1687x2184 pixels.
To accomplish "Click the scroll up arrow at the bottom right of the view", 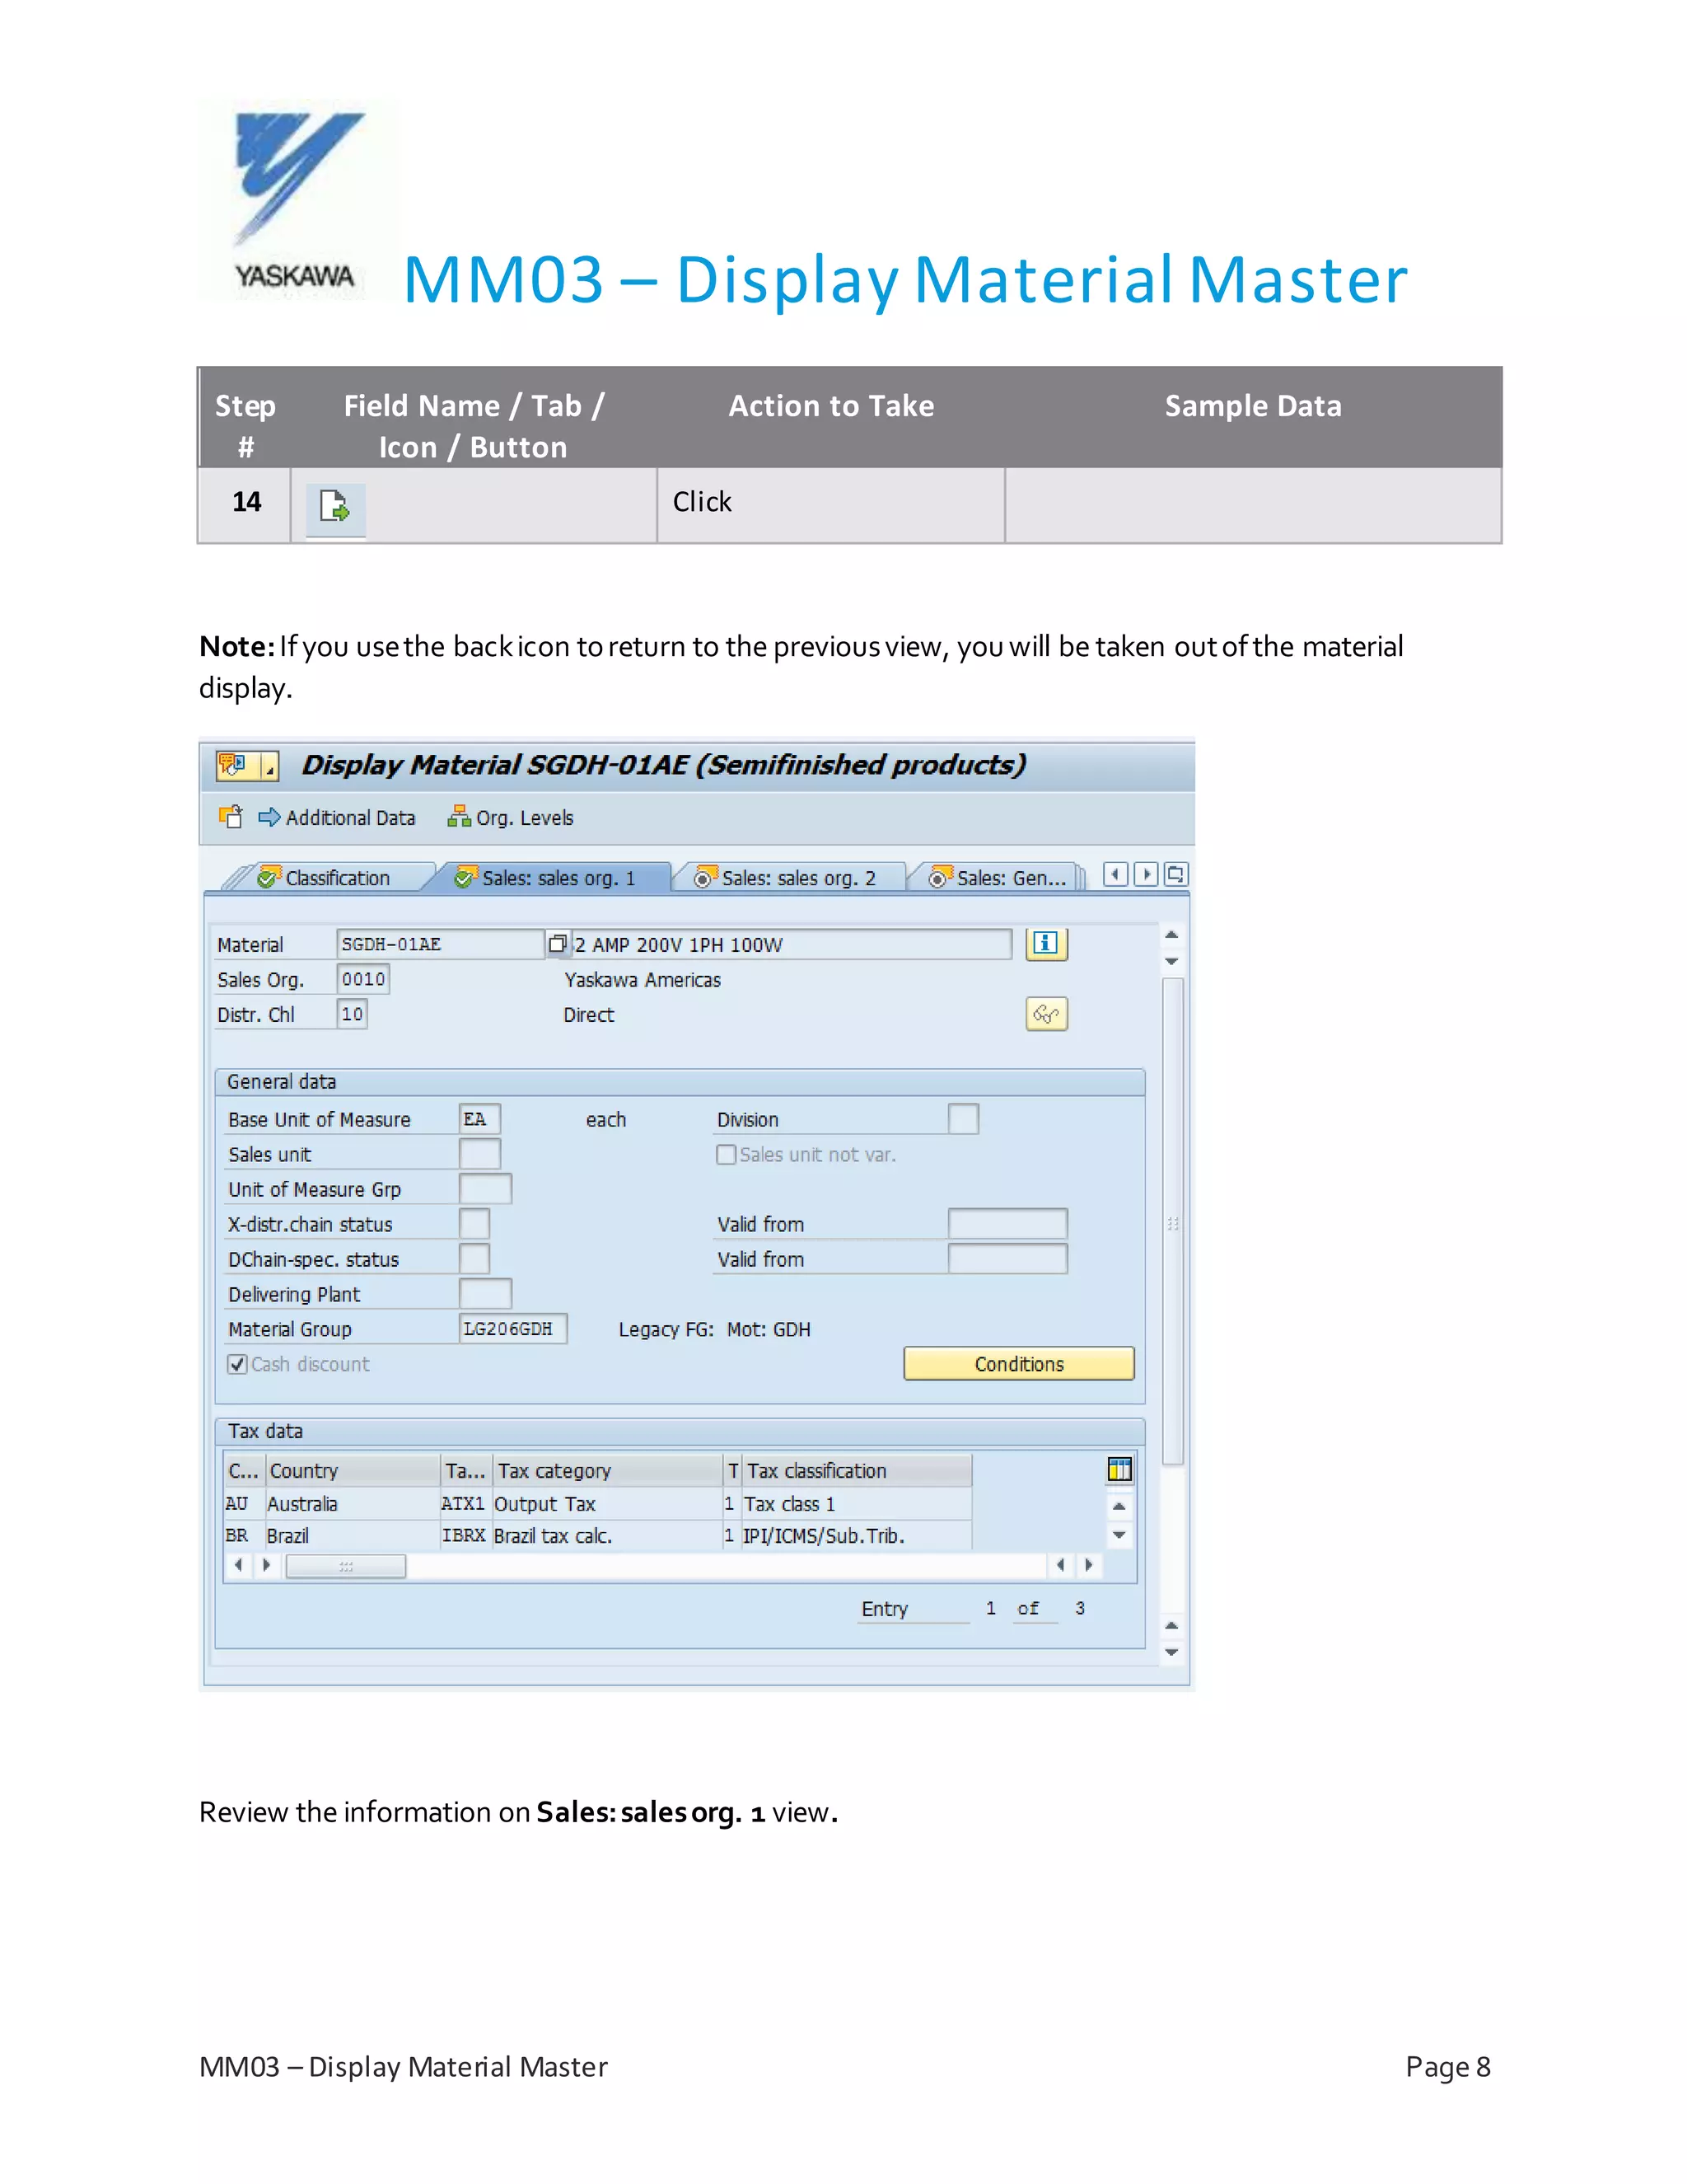I will click(x=1171, y=1626).
